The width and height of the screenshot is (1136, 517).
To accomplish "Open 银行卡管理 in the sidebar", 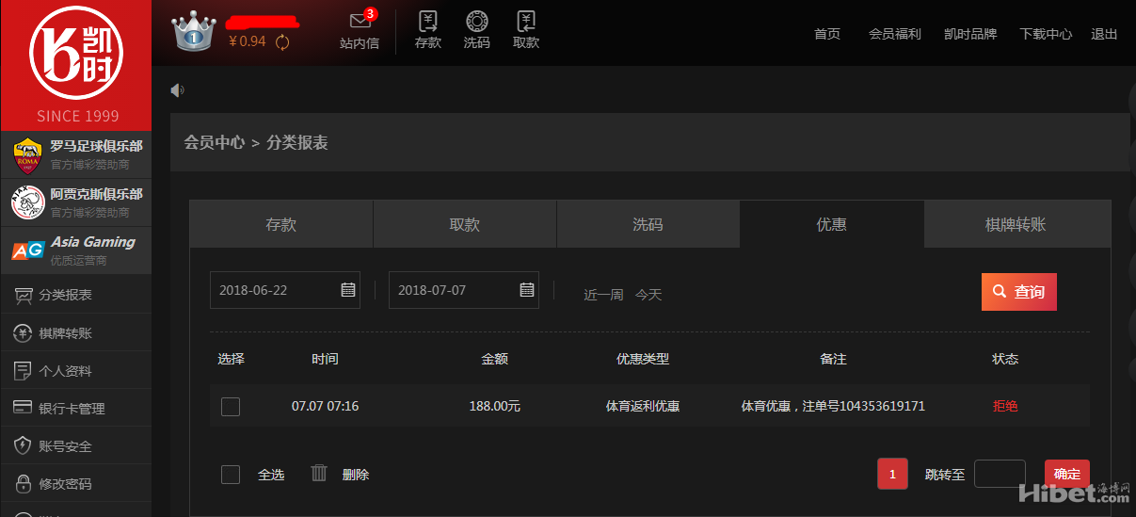I will (x=72, y=409).
